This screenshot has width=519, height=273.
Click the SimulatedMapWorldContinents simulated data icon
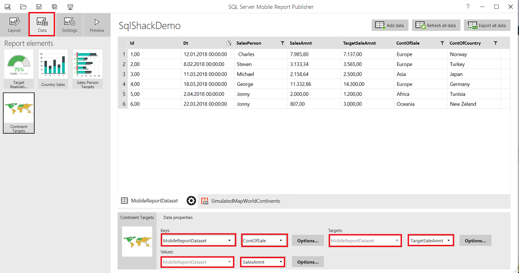(205, 201)
